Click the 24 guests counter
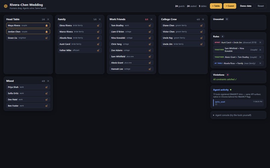 (x=180, y=6)
